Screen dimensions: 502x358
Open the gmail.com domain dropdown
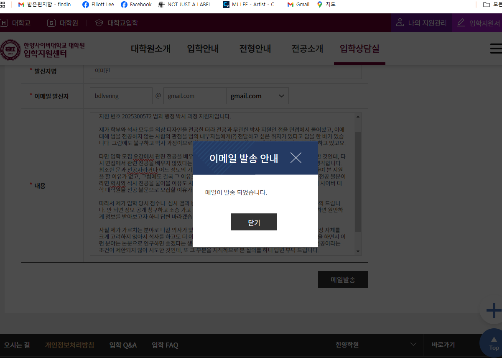(x=257, y=96)
